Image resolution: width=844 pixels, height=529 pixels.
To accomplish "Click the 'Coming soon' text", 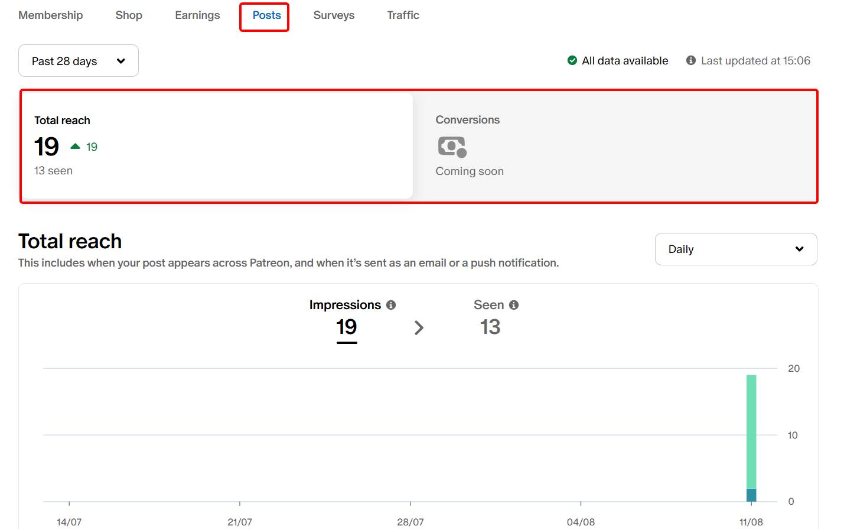I will (x=470, y=171).
